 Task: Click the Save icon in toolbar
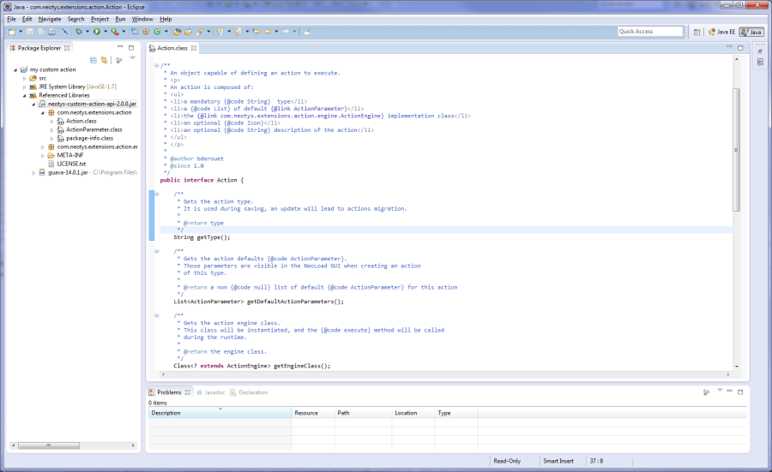click(x=31, y=32)
